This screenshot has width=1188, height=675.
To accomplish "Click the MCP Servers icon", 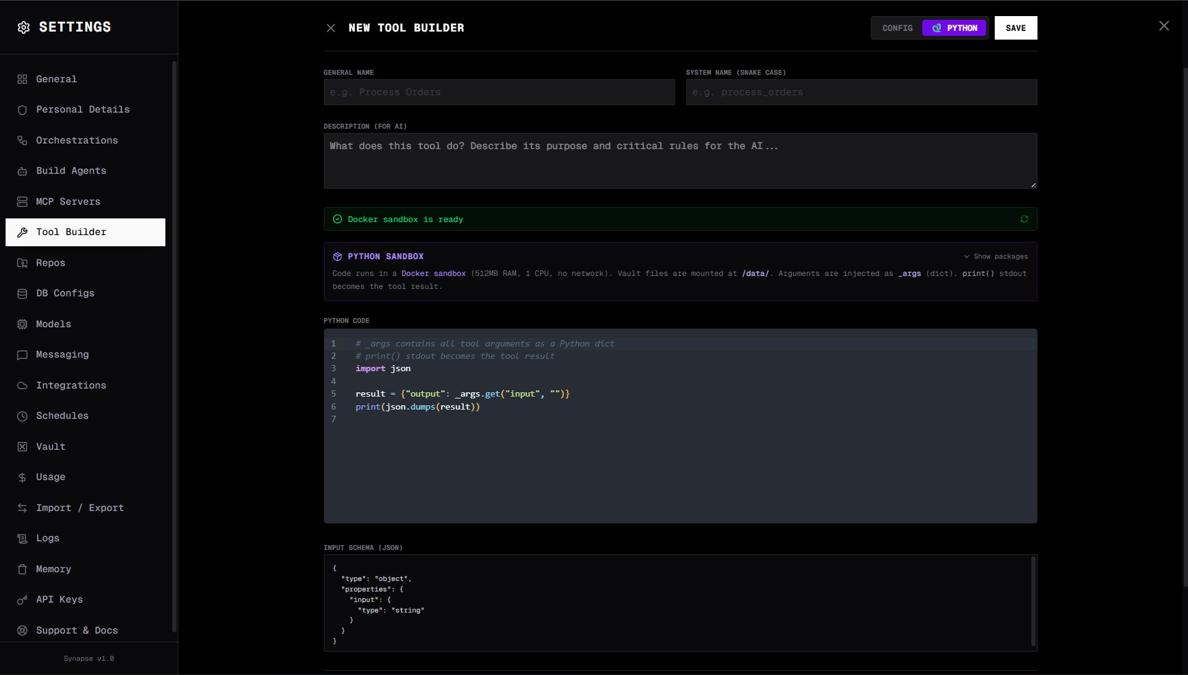I will tap(22, 202).
